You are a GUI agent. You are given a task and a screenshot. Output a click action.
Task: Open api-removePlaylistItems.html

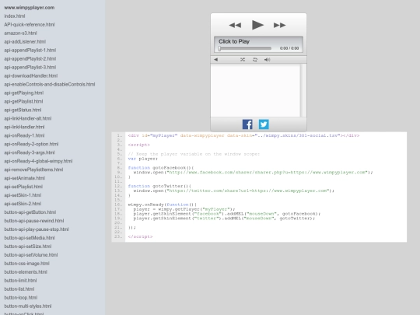tap(33, 170)
